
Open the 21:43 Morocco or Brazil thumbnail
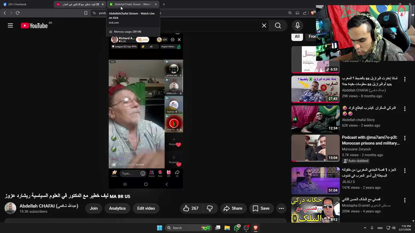tap(315, 89)
